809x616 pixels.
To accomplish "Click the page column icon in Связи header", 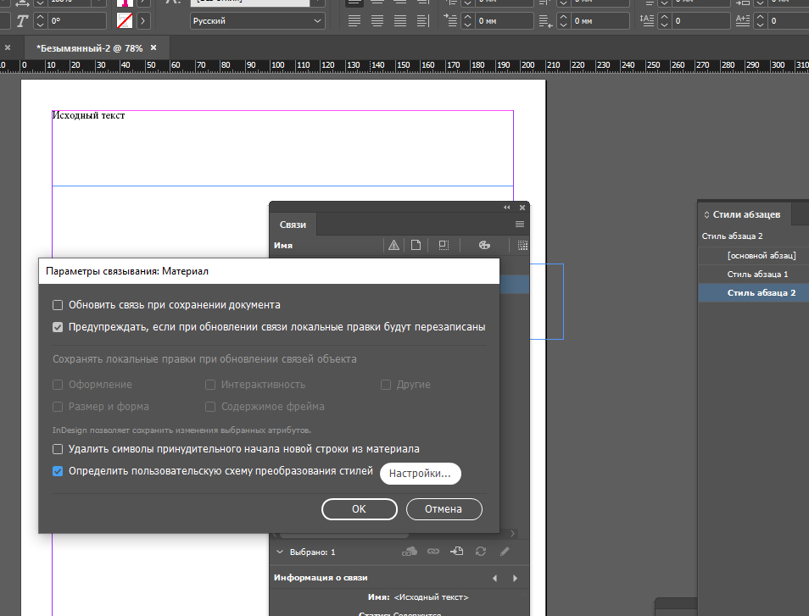I will tap(416, 246).
